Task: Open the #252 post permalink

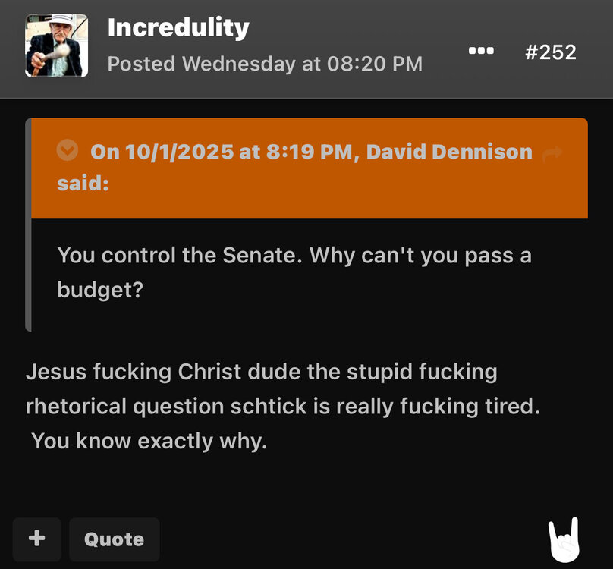Action: pyautogui.click(x=551, y=52)
